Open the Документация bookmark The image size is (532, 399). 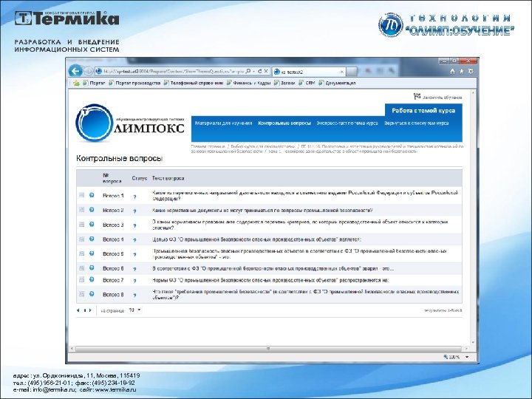click(x=337, y=83)
